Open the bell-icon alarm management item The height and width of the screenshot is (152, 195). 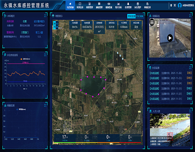click(x=128, y=5)
